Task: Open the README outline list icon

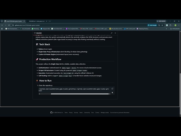Action: pos(115,33)
